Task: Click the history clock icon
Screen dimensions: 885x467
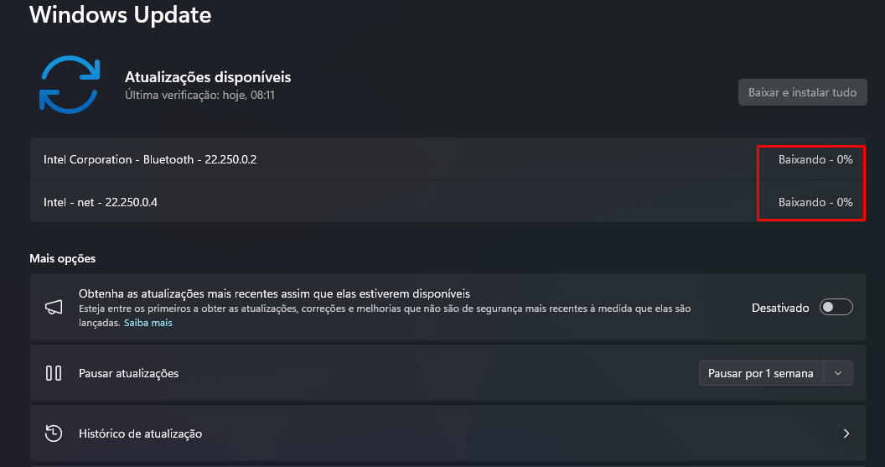Action: click(x=54, y=433)
